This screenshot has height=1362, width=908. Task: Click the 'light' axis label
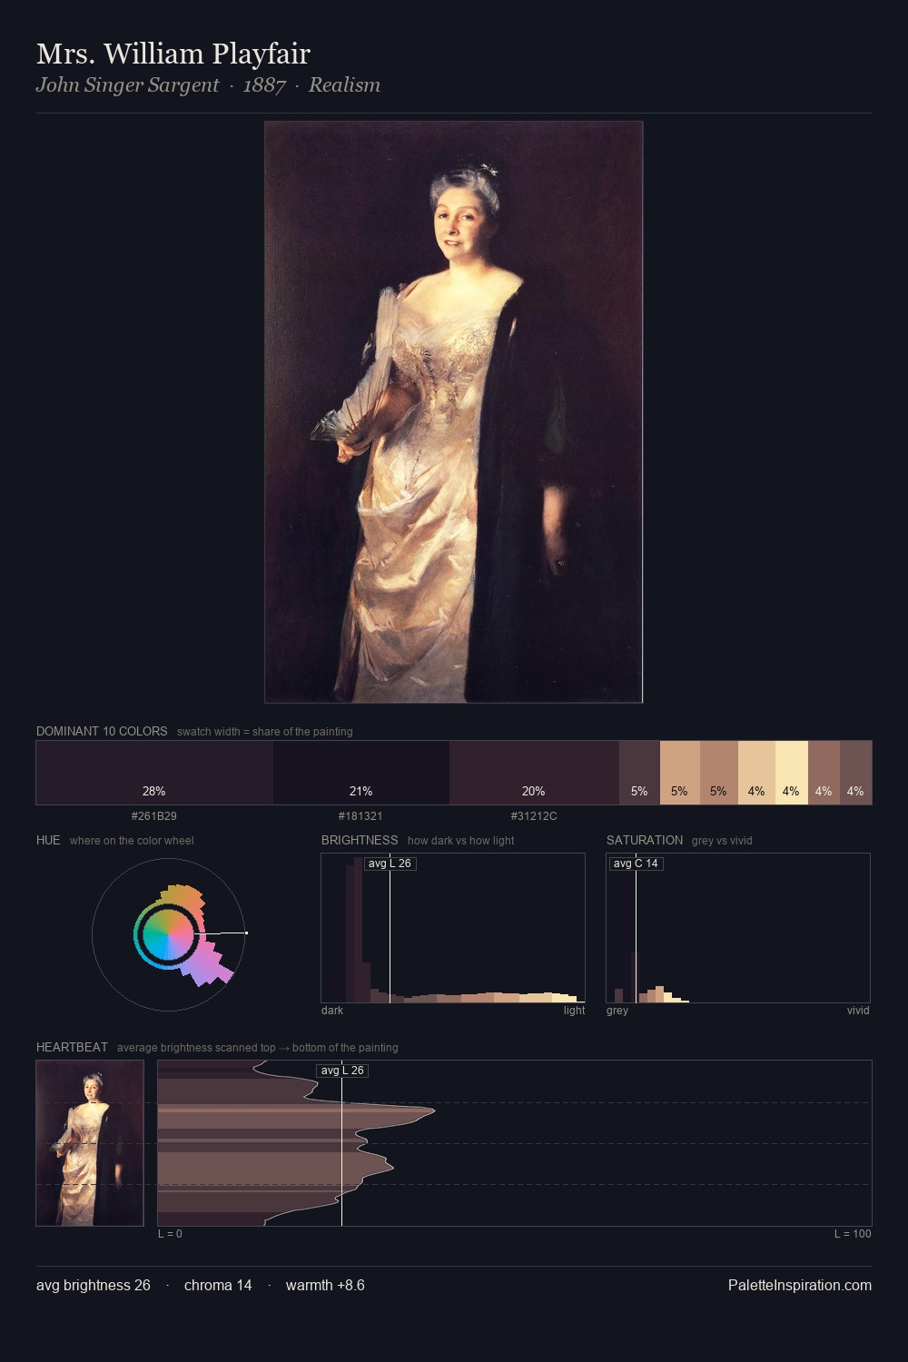(x=574, y=1011)
